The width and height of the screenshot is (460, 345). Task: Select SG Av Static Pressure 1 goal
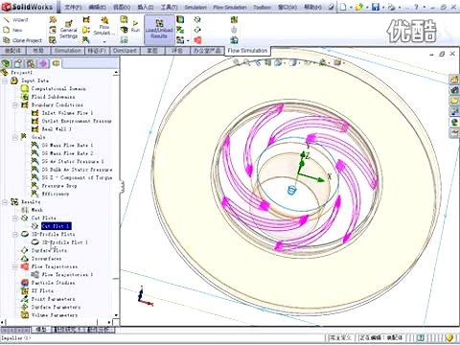(73, 161)
